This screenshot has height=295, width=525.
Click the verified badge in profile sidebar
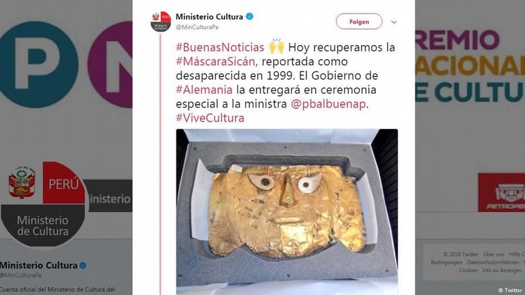coord(83,265)
